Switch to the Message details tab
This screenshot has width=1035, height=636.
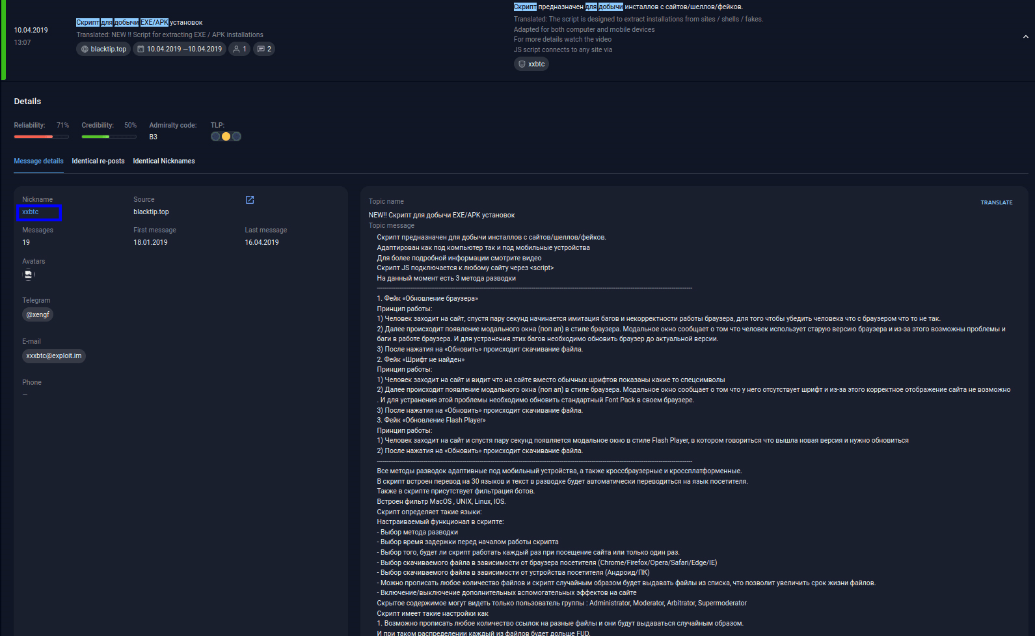pos(39,161)
